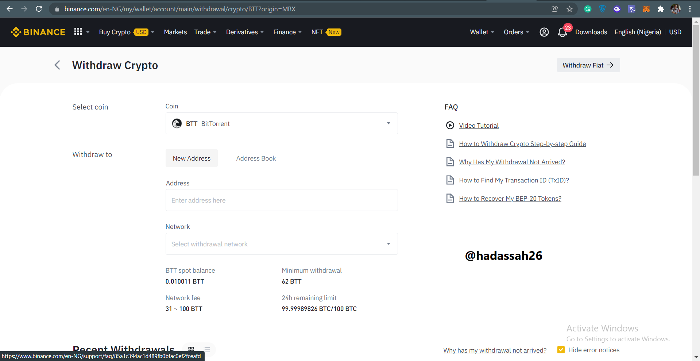This screenshot has height=361, width=700.
Task: Open How to Find My Transaction ID link
Action: 514,180
